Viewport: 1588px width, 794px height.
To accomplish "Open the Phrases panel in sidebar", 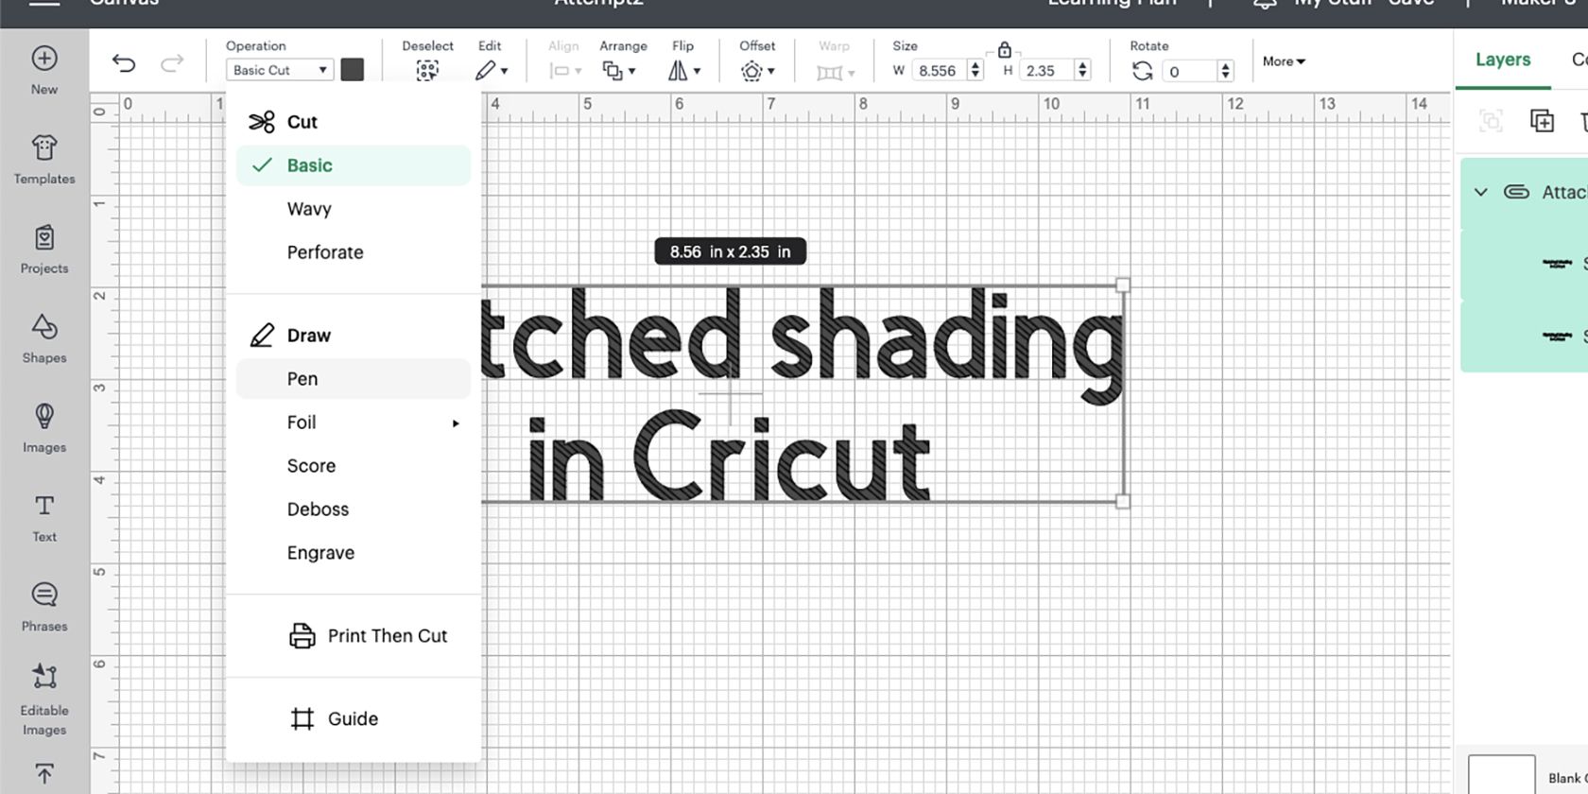I will [44, 606].
